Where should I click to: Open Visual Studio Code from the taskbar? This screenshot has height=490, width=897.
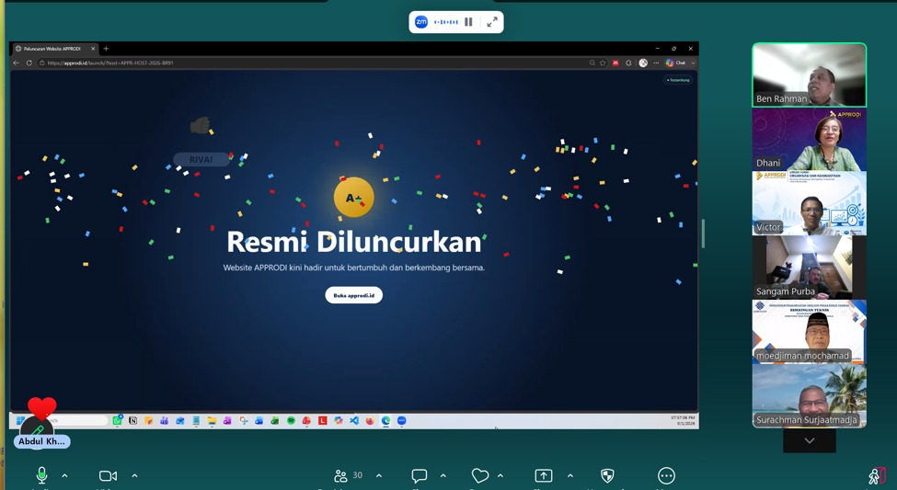click(x=354, y=421)
